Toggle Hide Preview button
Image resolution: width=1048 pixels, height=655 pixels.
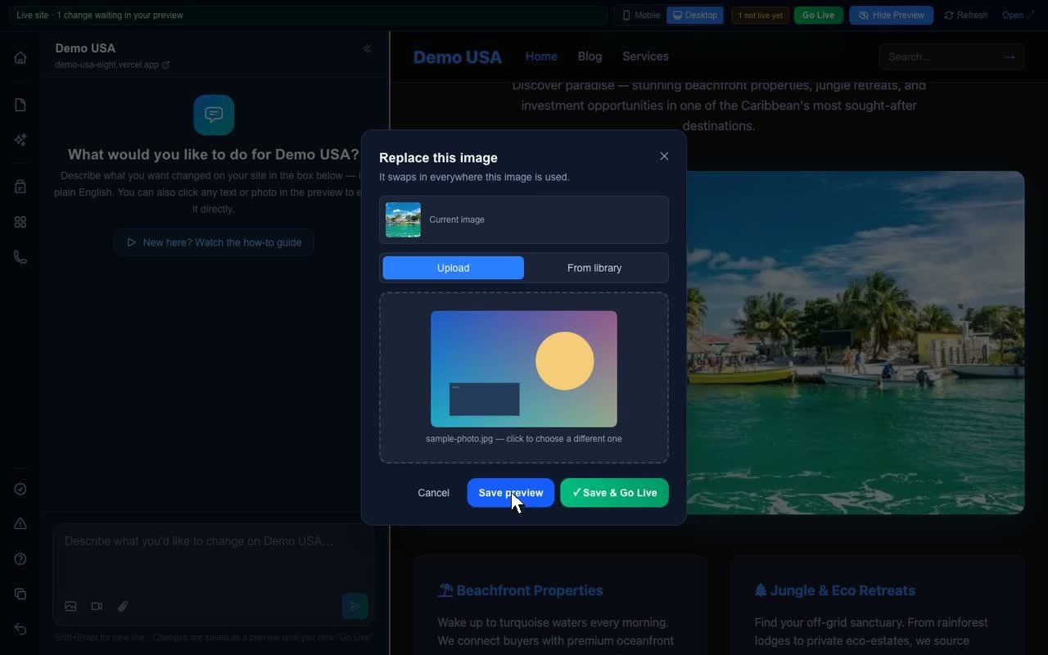891,15
